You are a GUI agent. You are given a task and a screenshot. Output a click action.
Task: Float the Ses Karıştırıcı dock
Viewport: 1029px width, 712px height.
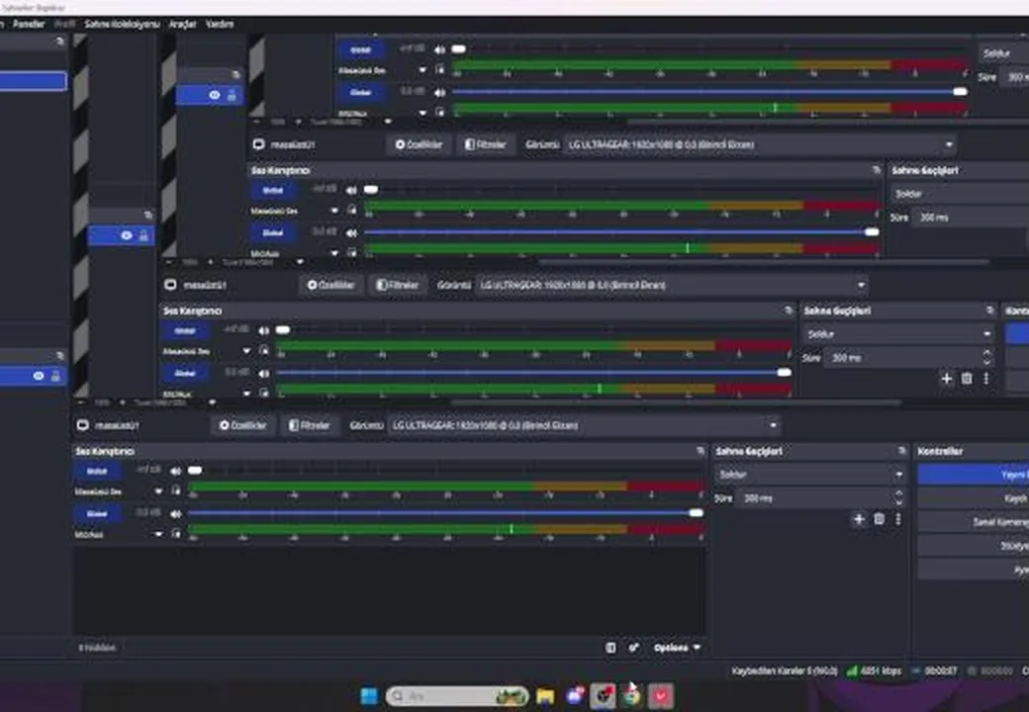pos(701,451)
